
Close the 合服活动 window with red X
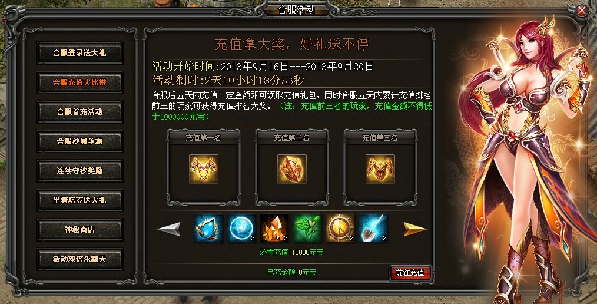click(x=582, y=11)
